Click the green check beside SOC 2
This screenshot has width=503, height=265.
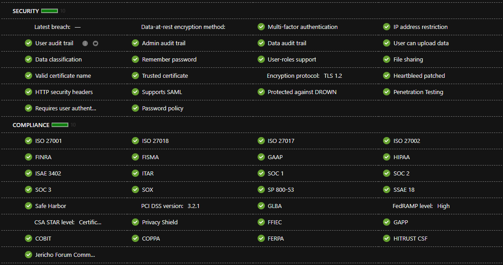tap(386, 174)
